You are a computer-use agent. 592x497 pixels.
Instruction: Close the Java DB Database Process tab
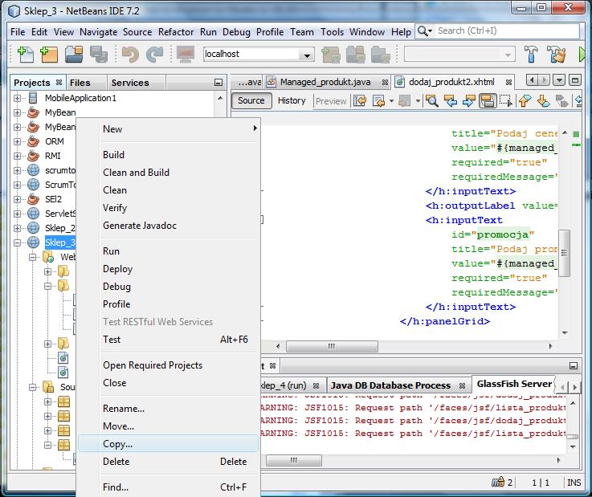coord(462,385)
